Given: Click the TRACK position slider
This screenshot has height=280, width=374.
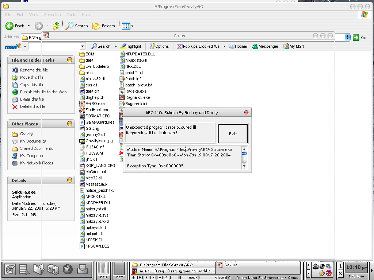Looking at the screenshot, I should tap(184, 277).
